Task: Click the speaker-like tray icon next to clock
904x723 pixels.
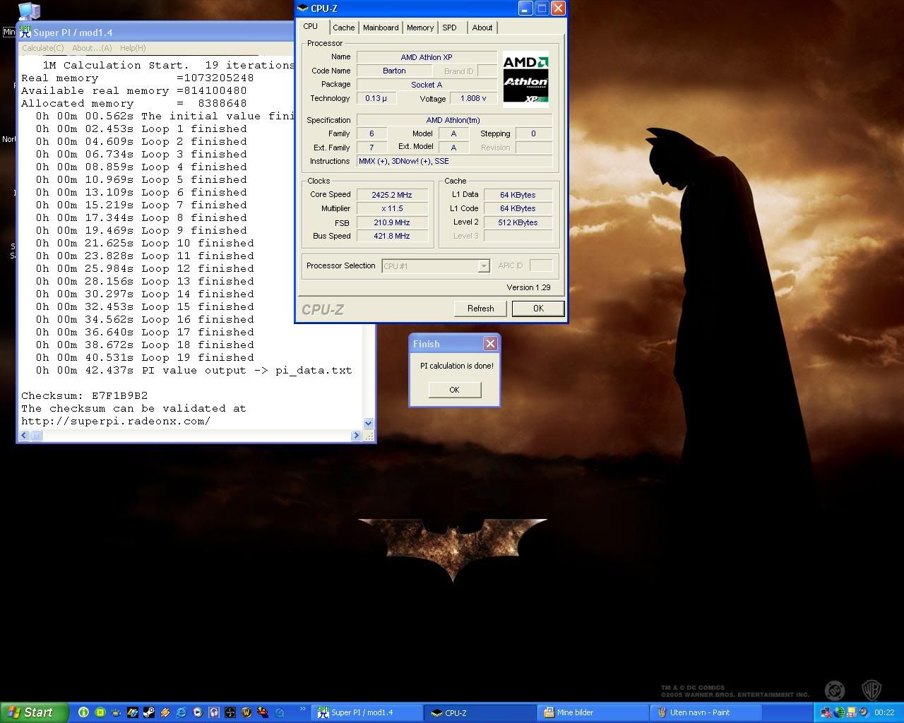Action: [x=864, y=712]
